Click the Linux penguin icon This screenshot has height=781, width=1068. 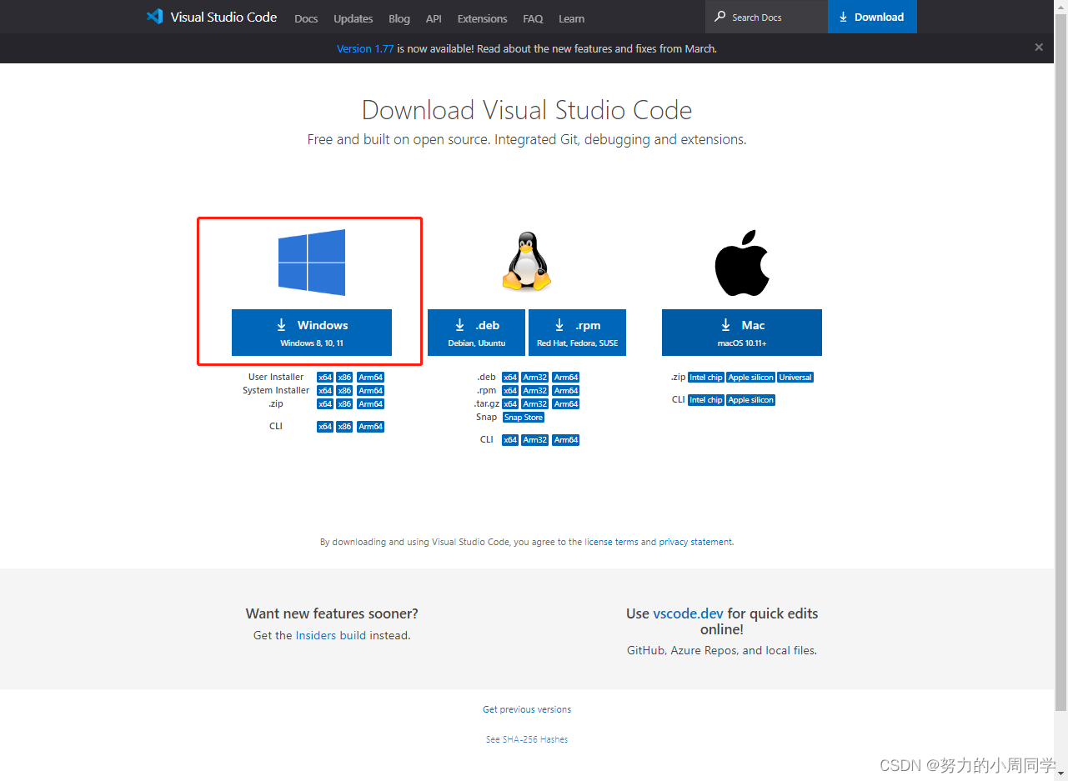(526, 261)
